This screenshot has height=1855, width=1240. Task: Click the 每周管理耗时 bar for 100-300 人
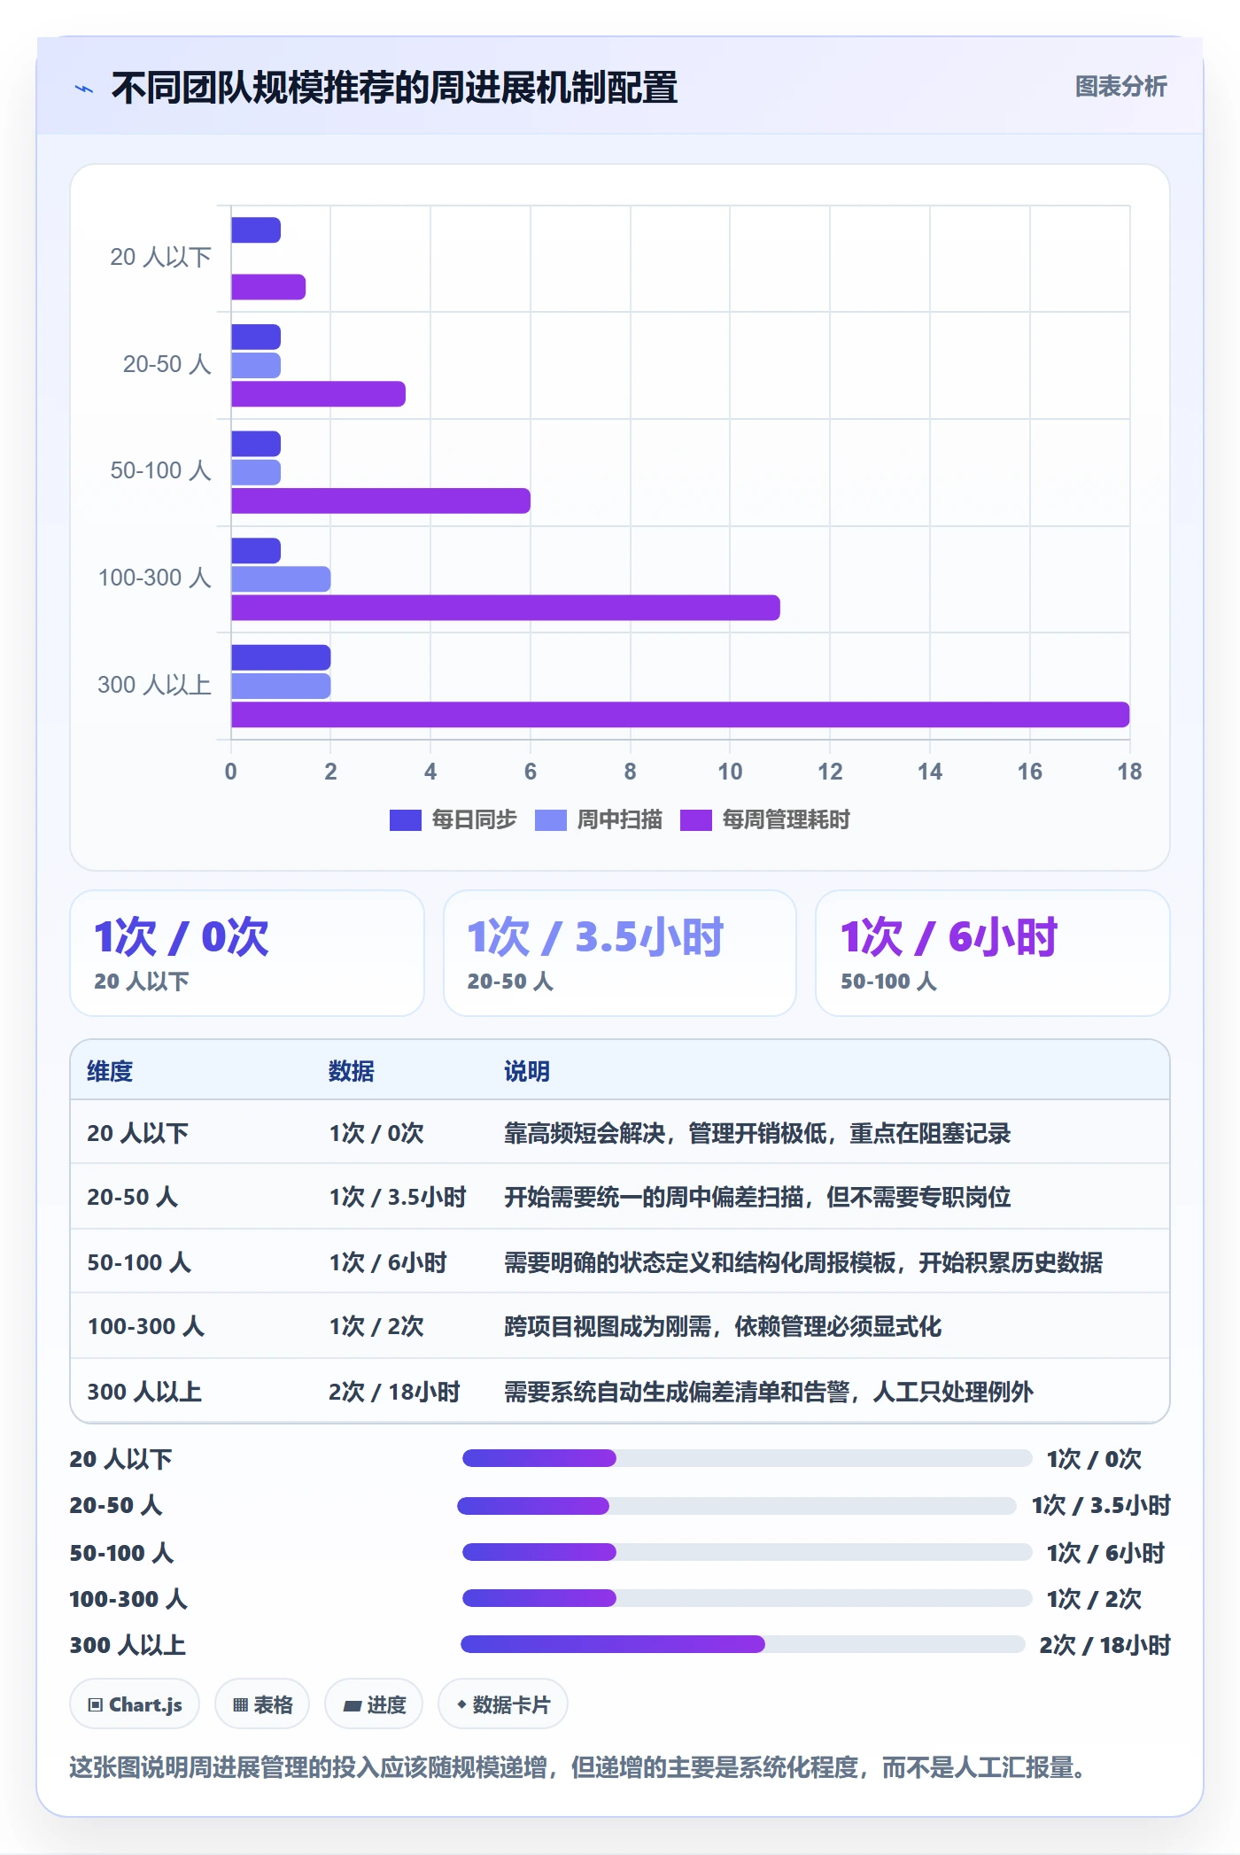[506, 608]
